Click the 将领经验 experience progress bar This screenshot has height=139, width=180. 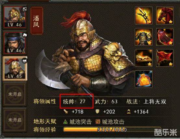[x=112, y=130]
